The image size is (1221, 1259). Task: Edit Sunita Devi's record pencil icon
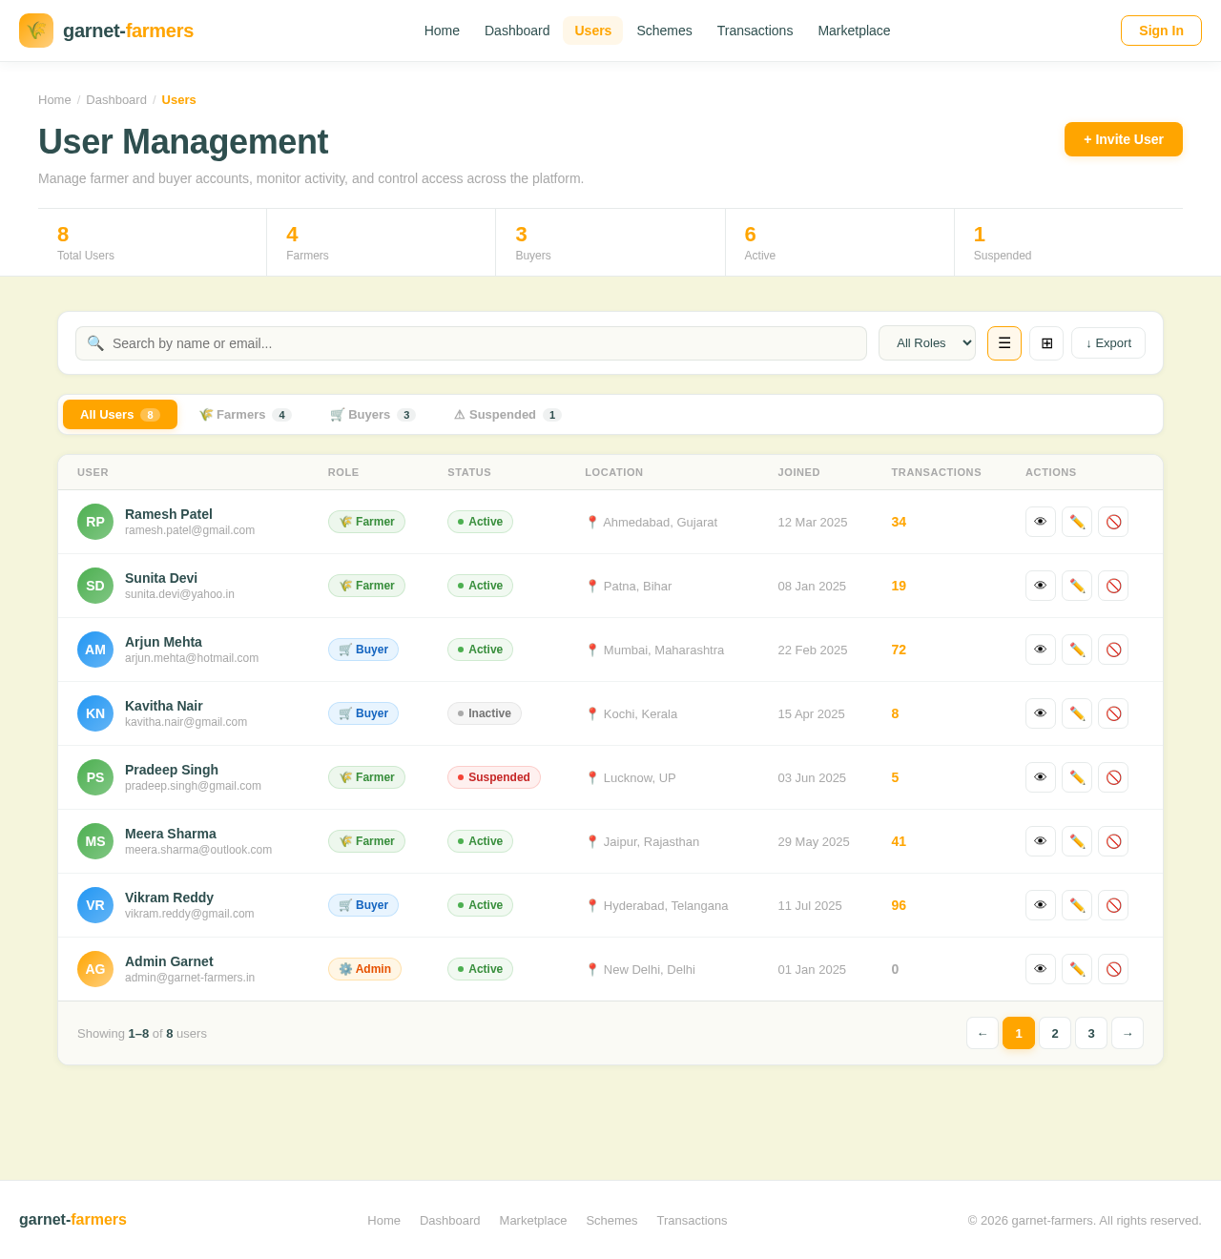click(1077, 586)
